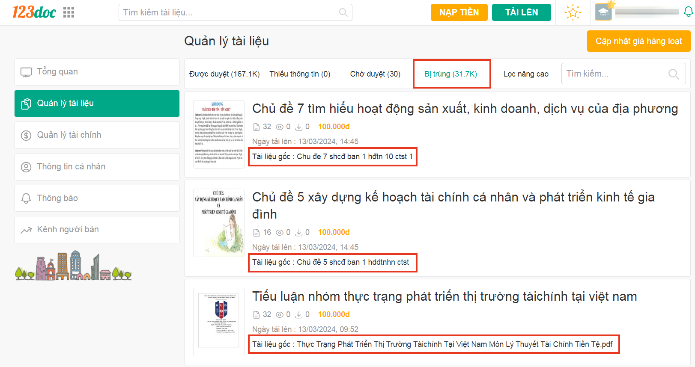Click page count icon of Chủ đề 5 document
The width and height of the screenshot is (695, 367).
[x=257, y=233]
